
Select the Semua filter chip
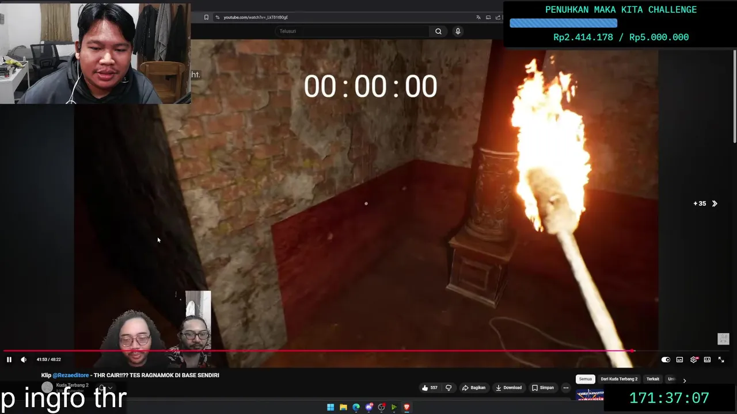[x=586, y=379]
